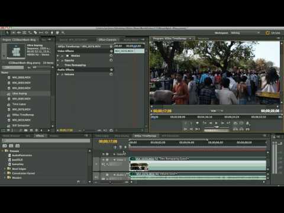284x213 pixels.
Task: Click the Project panel search field
Action: point(13,67)
